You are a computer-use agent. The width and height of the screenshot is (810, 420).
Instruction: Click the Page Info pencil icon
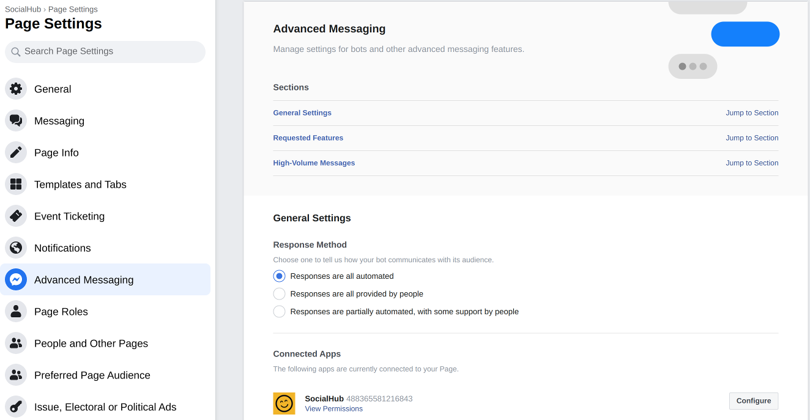point(16,152)
